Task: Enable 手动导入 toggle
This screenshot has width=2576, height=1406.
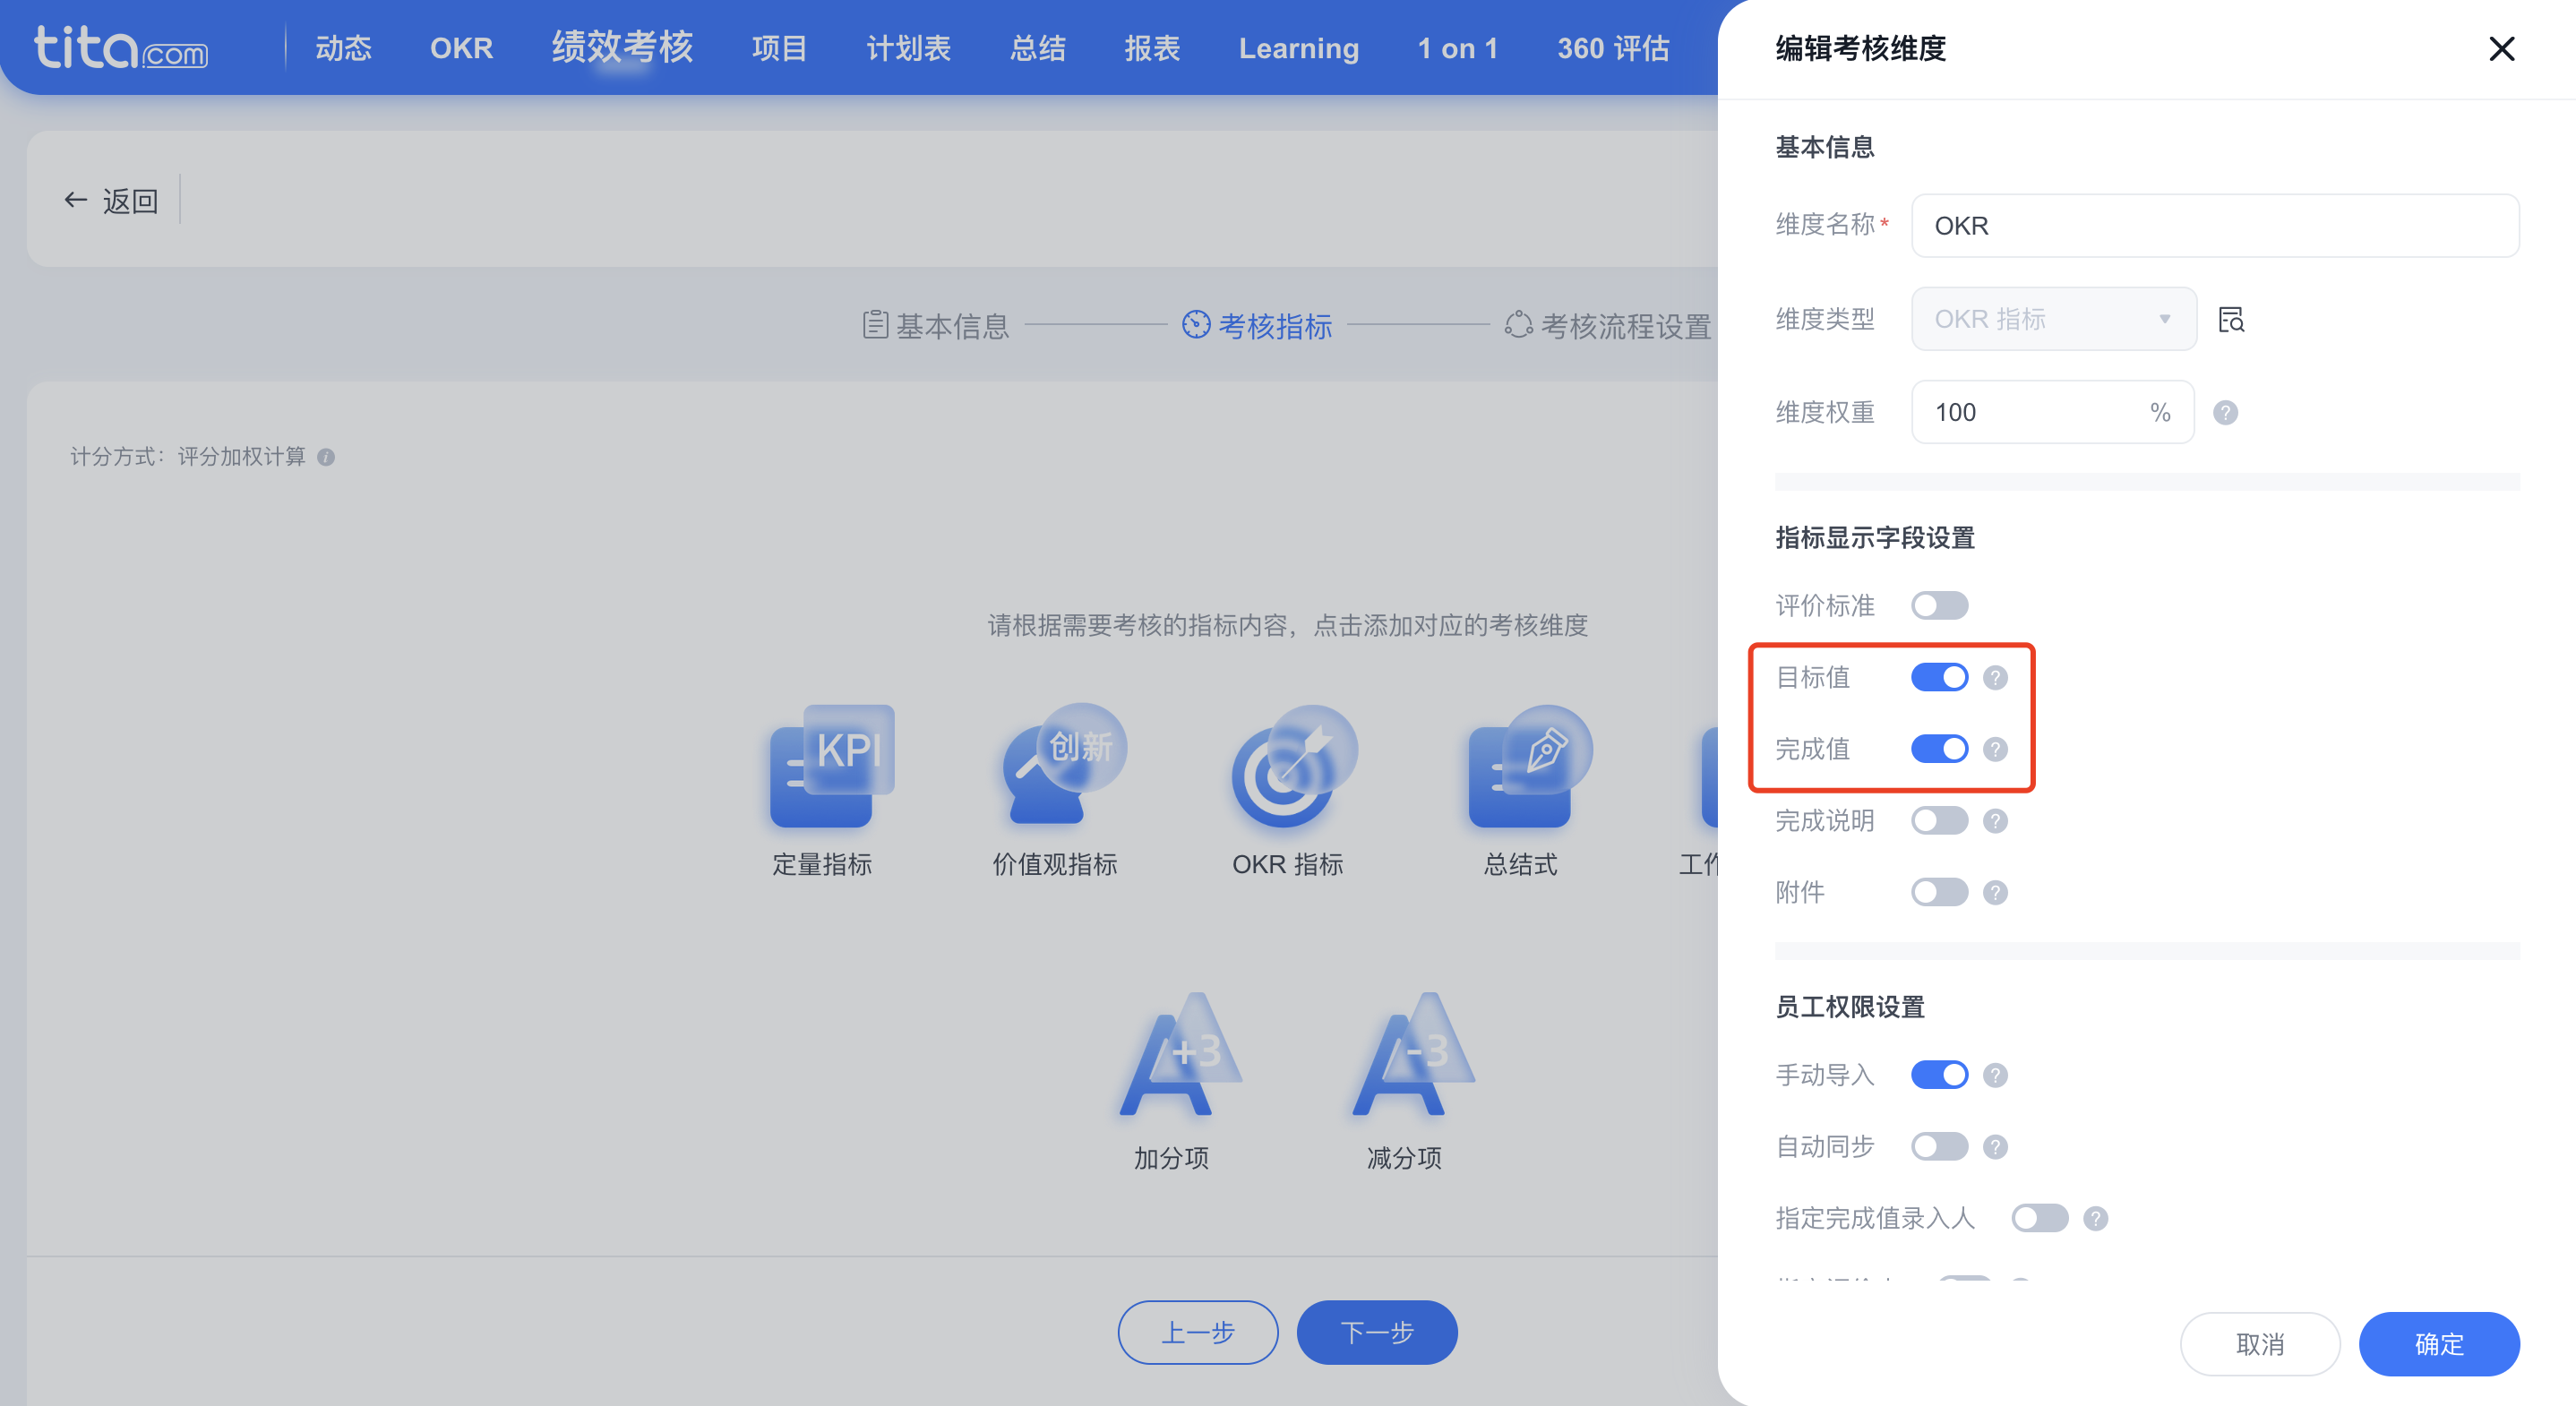Action: tap(1937, 1076)
